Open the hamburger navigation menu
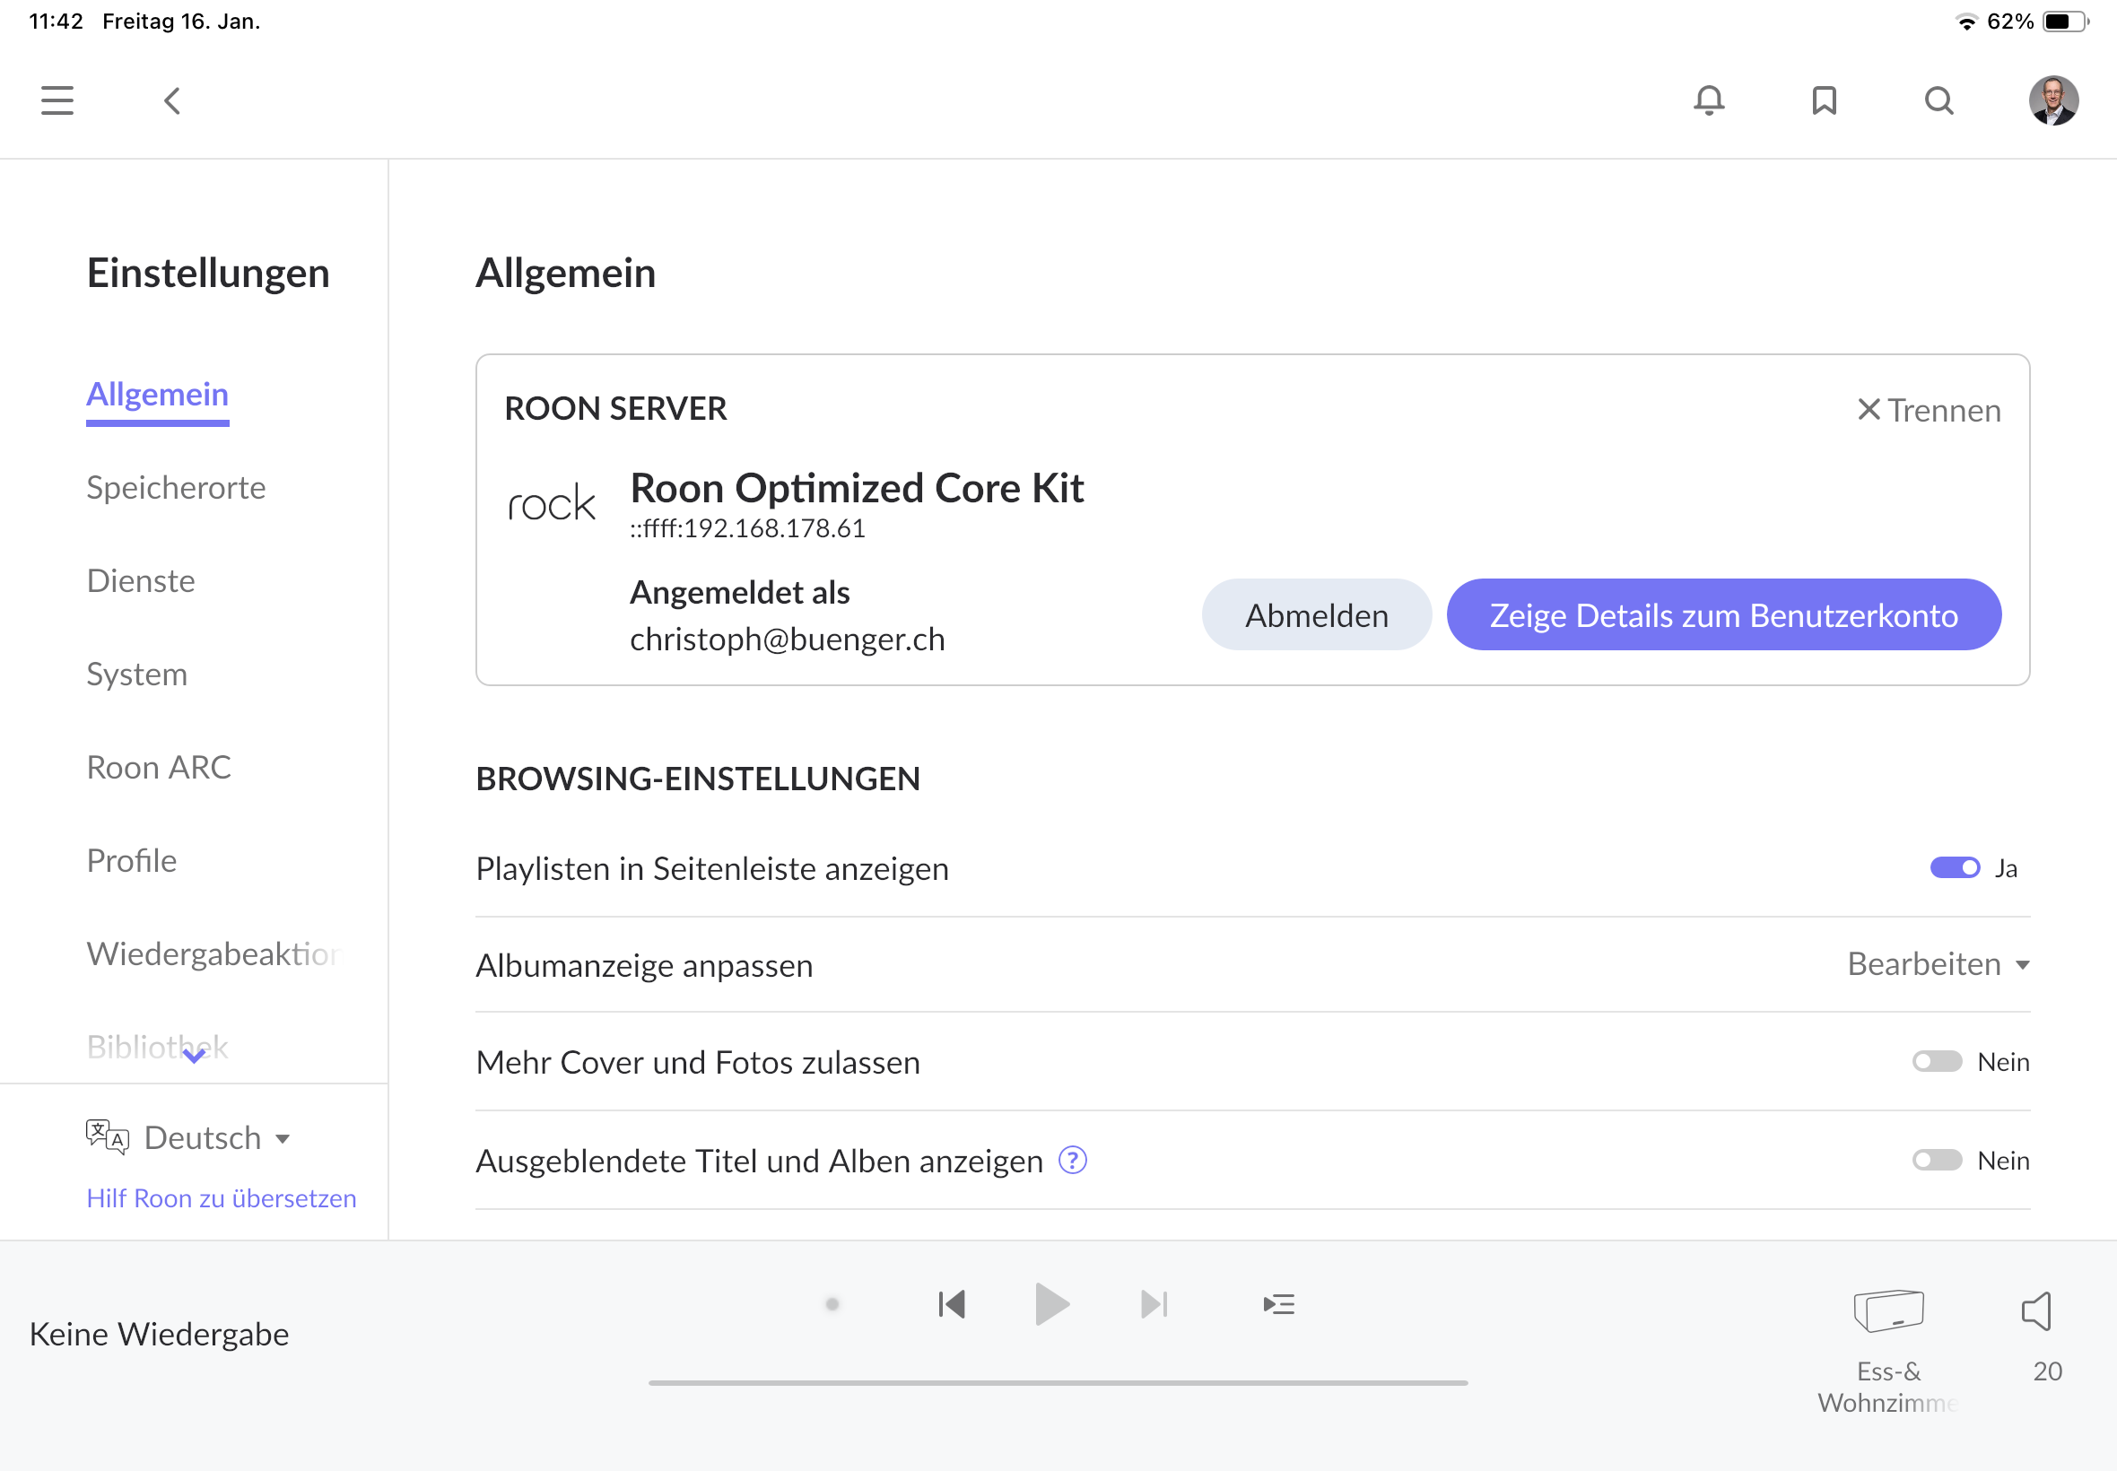Viewport: 2117px width, 1471px height. click(57, 100)
